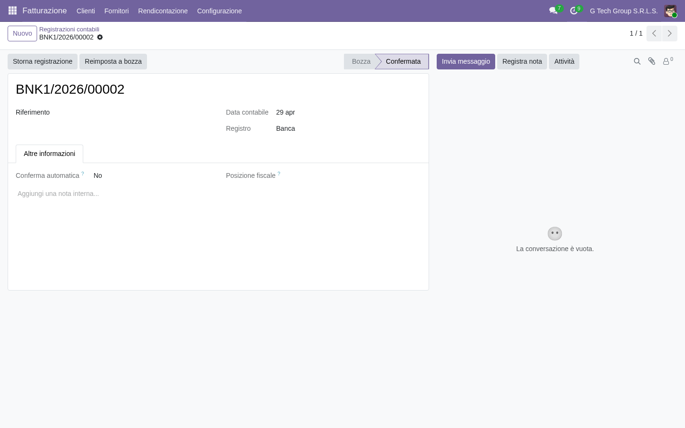Viewport: 685px width, 428px height.
Task: Create a new record with Nuovo
Action: point(22,33)
